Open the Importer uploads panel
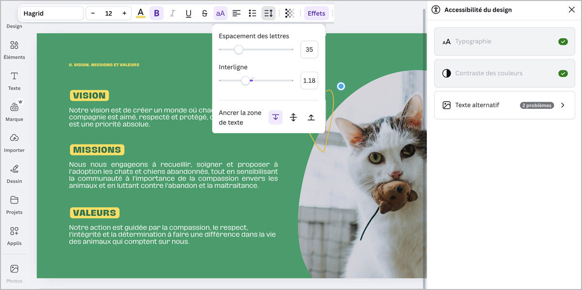 pyautogui.click(x=14, y=143)
